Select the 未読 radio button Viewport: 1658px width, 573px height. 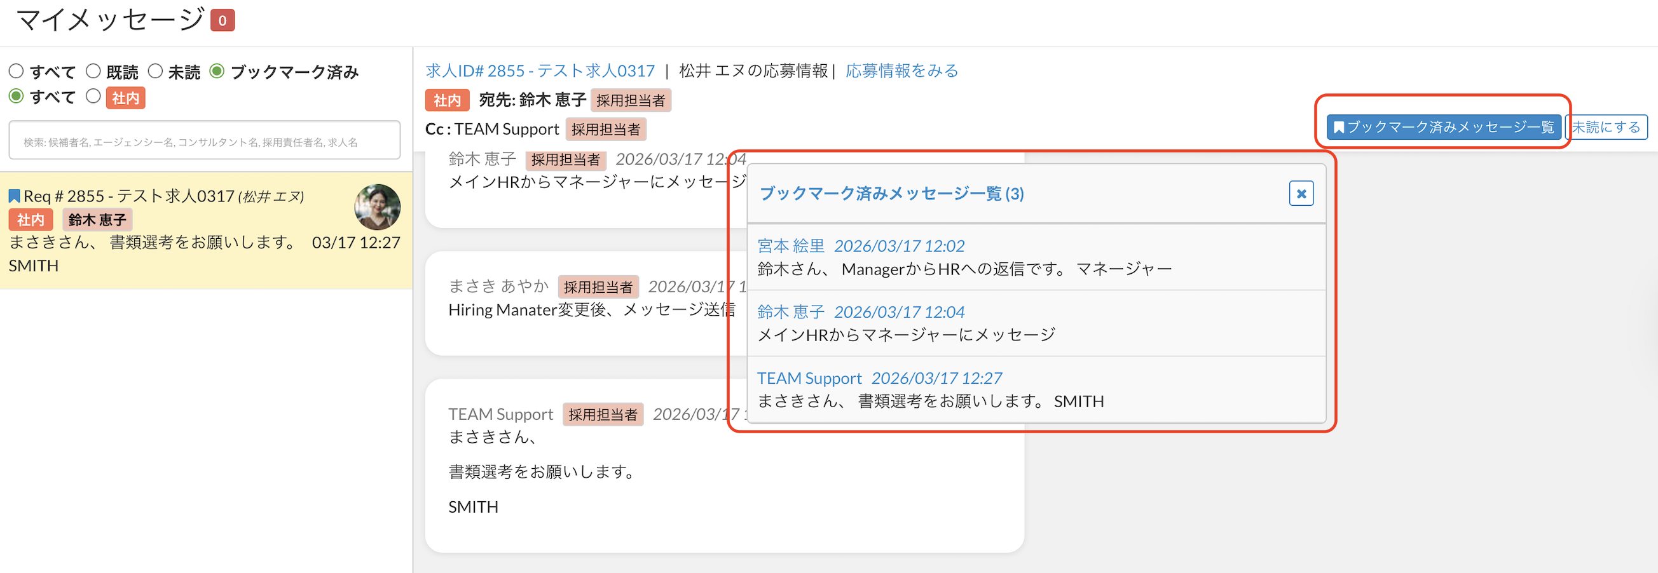pyautogui.click(x=155, y=71)
